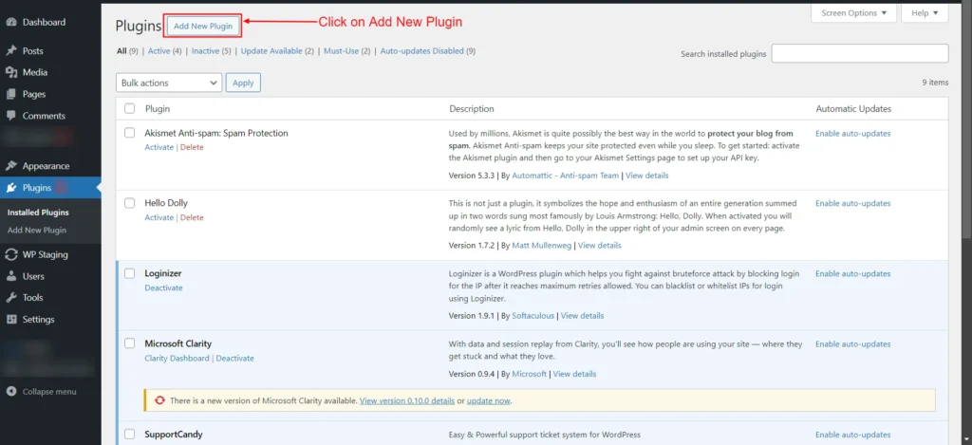View details of Akismet plugin
972x445 pixels.
(x=647, y=176)
